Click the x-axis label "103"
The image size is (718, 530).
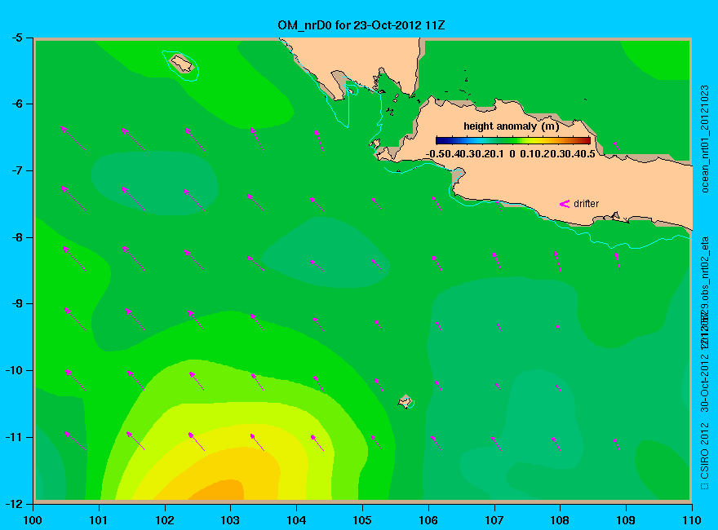tap(230, 520)
